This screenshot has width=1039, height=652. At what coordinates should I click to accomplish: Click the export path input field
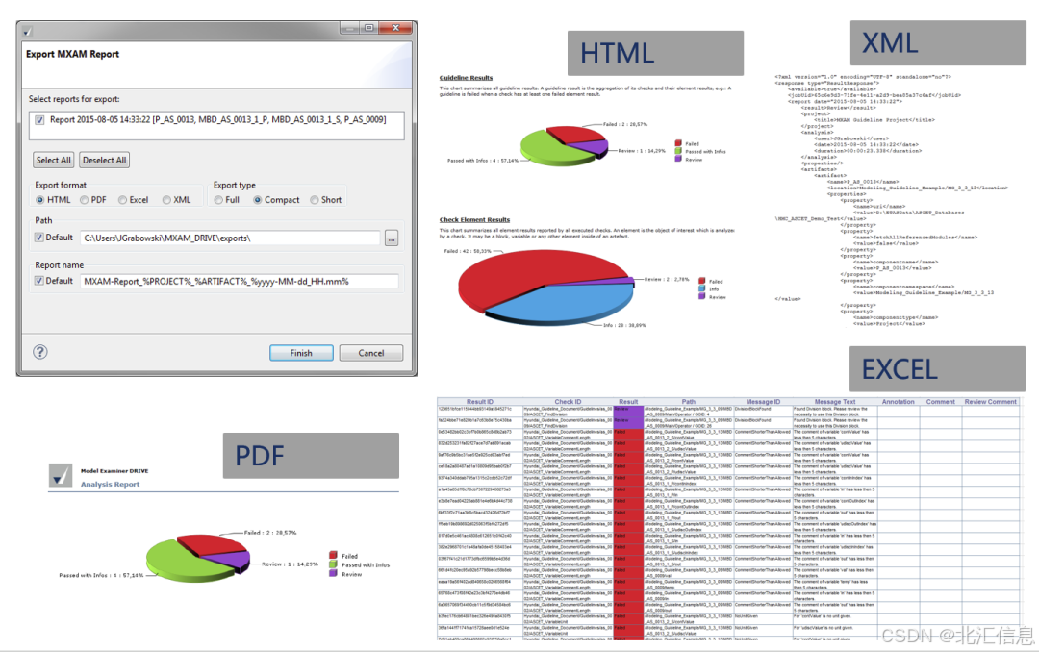pyautogui.click(x=230, y=238)
